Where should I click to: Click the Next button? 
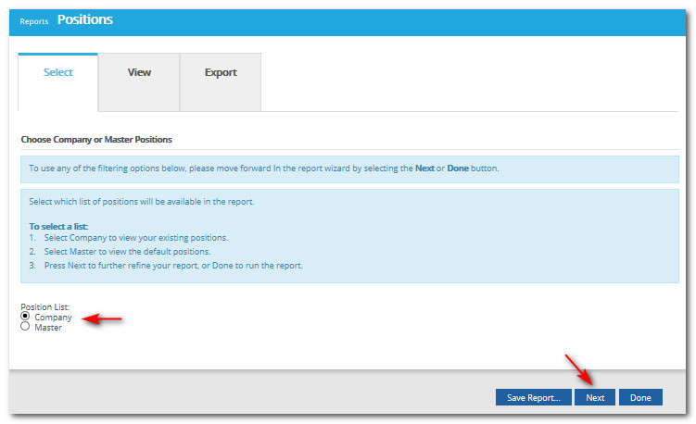click(x=595, y=398)
